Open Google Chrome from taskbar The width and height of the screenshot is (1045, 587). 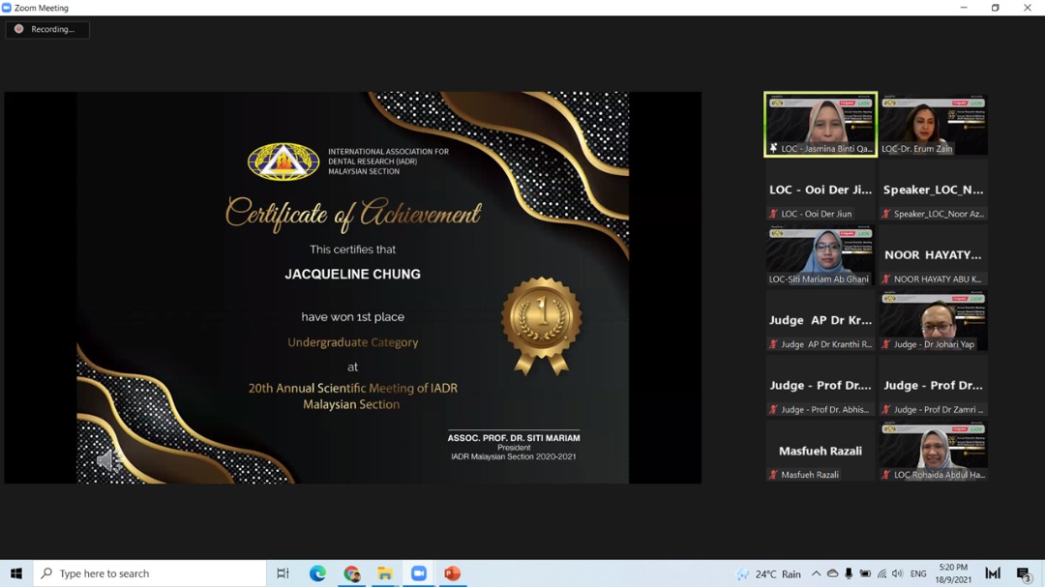coord(351,573)
